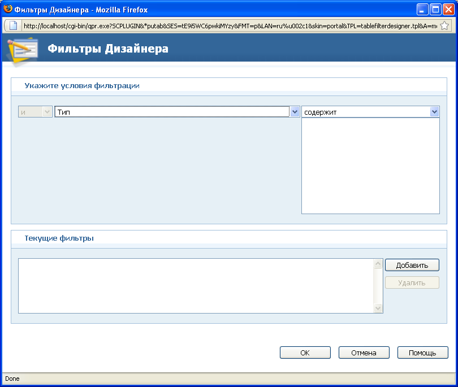Confirm with the OK button

(x=305, y=353)
